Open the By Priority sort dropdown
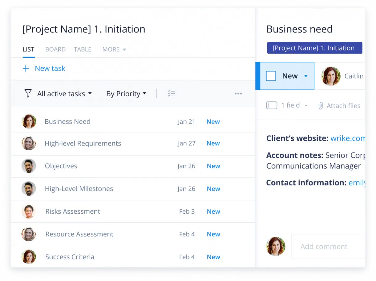 (x=126, y=94)
